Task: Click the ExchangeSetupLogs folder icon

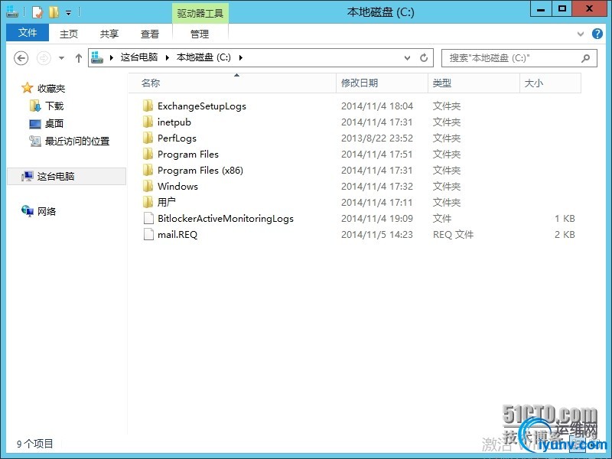Action: click(148, 106)
